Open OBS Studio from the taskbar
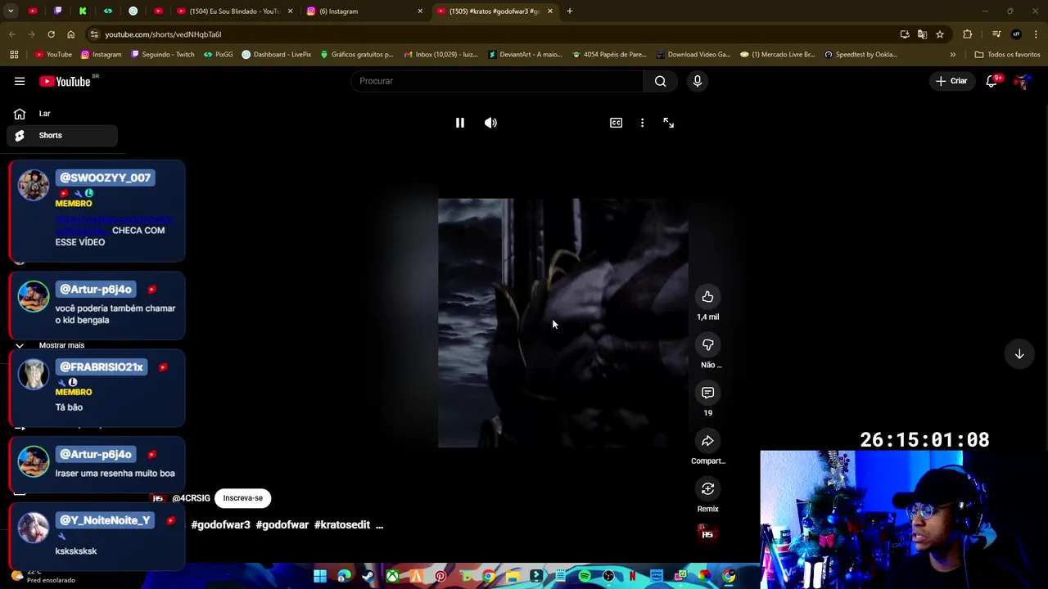 click(x=608, y=577)
